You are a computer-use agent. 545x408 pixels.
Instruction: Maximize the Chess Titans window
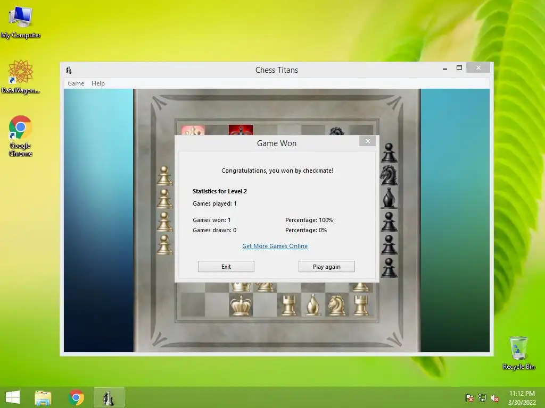[x=459, y=68]
